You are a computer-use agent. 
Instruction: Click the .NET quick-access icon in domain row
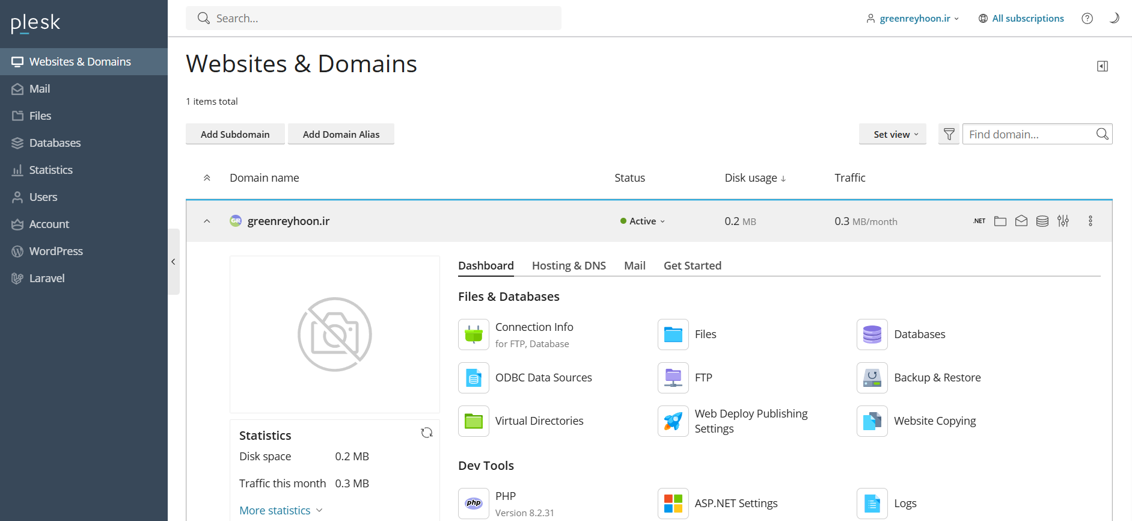pyautogui.click(x=979, y=221)
